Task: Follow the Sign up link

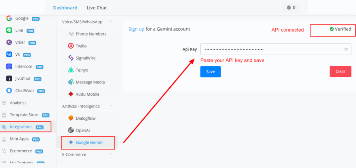Action: click(136, 29)
